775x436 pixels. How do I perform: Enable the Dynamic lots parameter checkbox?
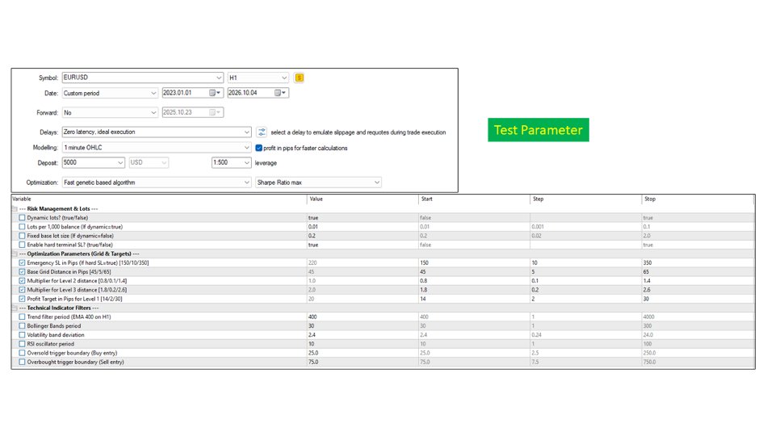[x=22, y=217]
